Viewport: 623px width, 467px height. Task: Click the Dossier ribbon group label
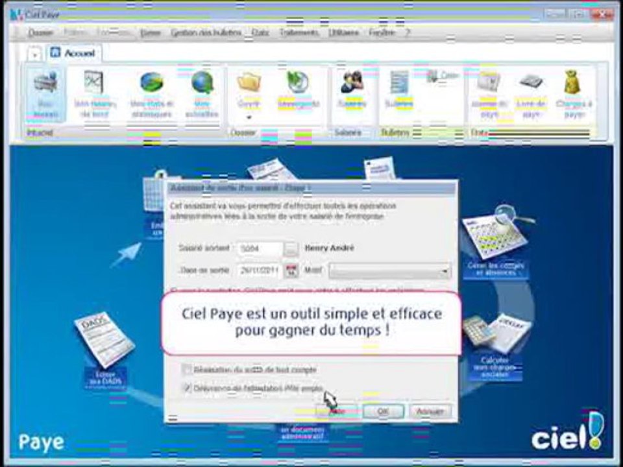pyautogui.click(x=243, y=132)
